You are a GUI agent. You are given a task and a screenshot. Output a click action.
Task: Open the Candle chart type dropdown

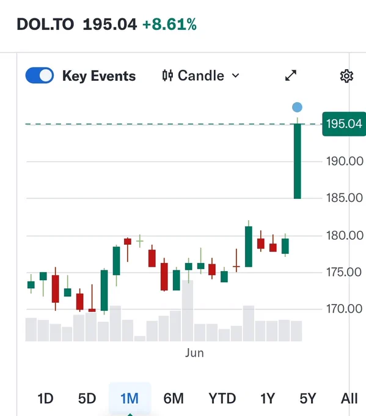(x=201, y=76)
